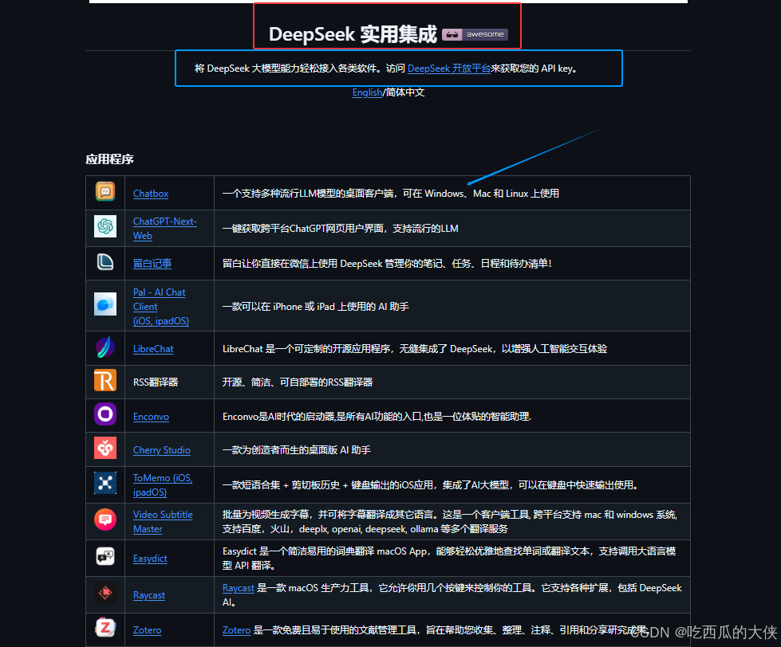The image size is (781, 647).
Task: Click the purple Enconvo icon
Action: [x=105, y=414]
